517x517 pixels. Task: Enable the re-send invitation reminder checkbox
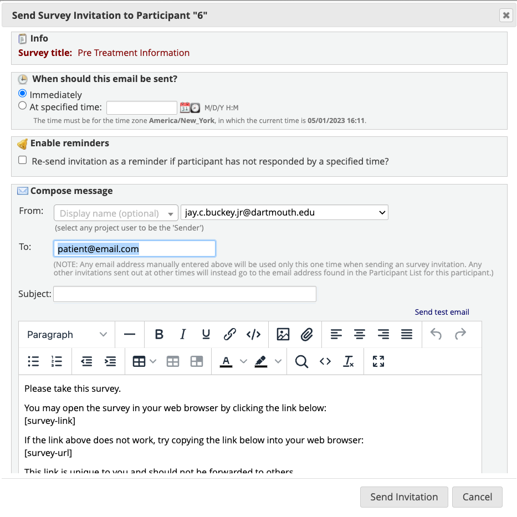(22, 160)
